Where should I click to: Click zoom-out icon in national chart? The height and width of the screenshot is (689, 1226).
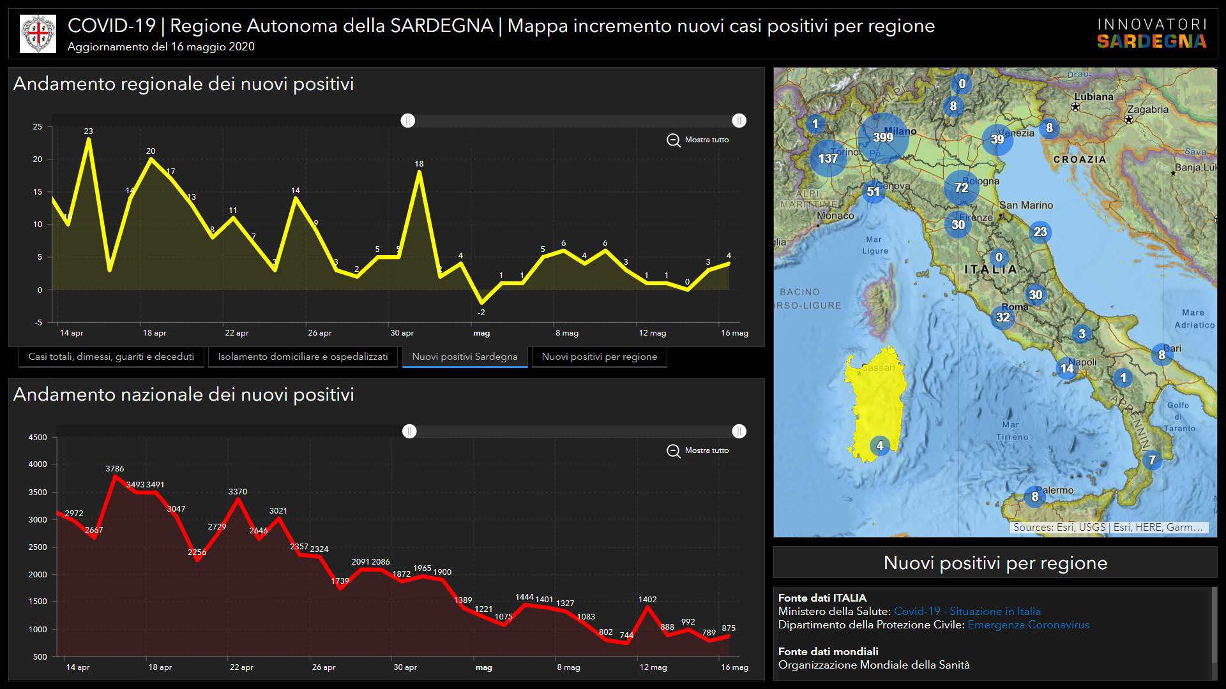click(673, 451)
